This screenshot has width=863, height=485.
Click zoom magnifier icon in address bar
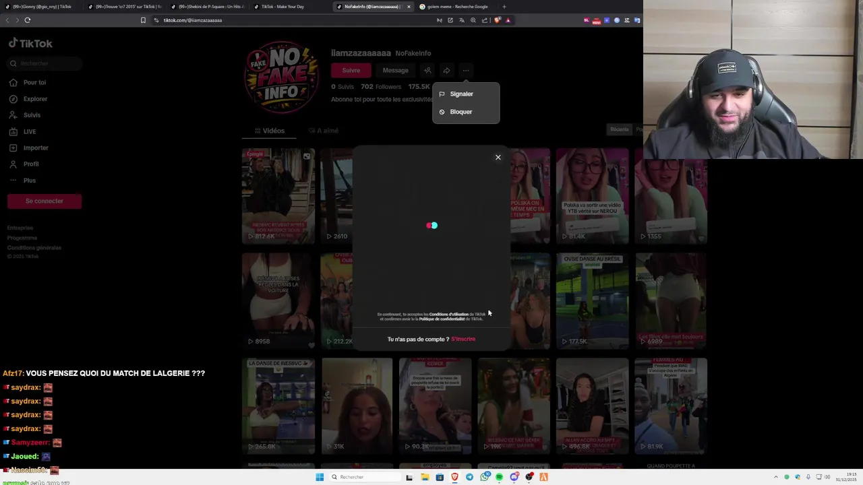473,20
